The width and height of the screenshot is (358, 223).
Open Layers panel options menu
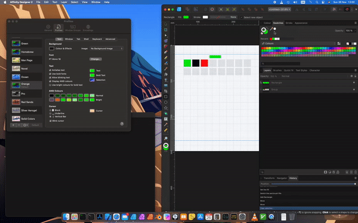[x=355, y=70]
